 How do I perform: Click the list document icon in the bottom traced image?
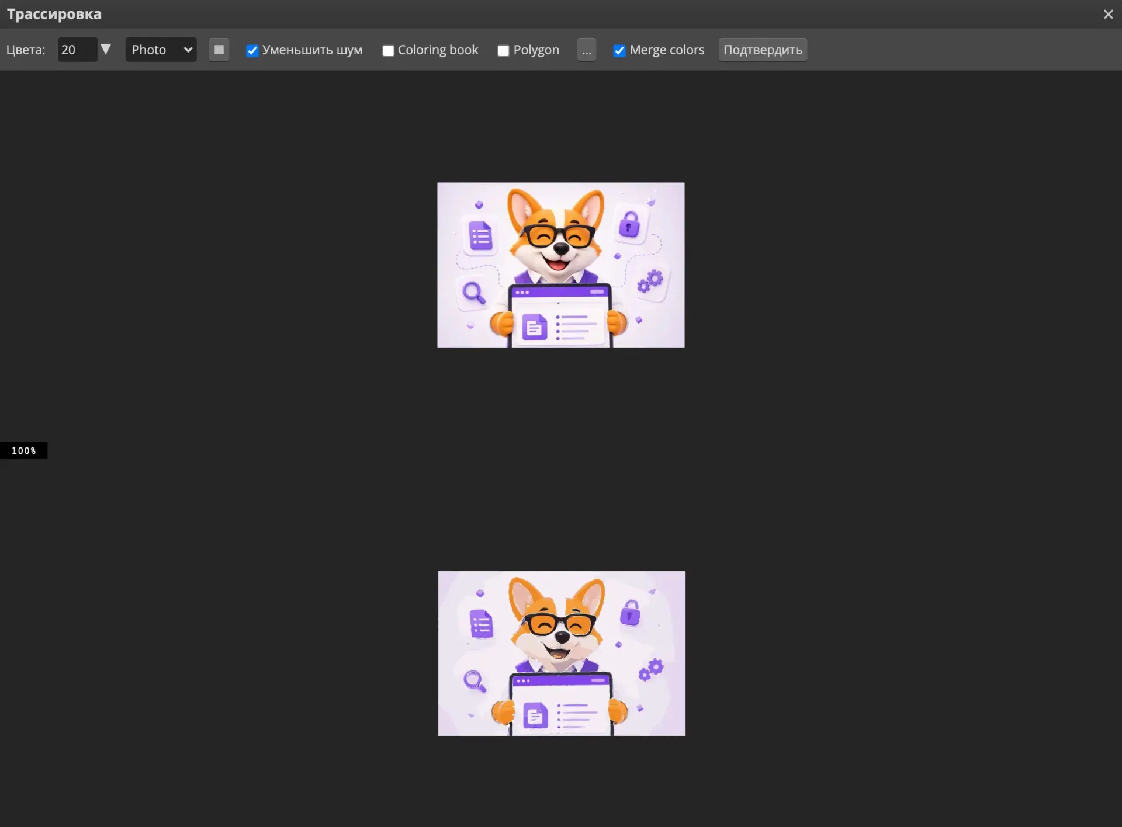click(482, 624)
